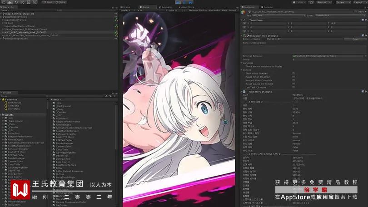Image resolution: width=368 pixels, height=207 pixels.
Task: Open the Unit Hero script help icon
Action: point(363,92)
